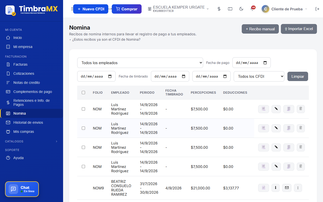Open notifications bell showing 44
Viewport: 323px width, 202px height.
252,9
